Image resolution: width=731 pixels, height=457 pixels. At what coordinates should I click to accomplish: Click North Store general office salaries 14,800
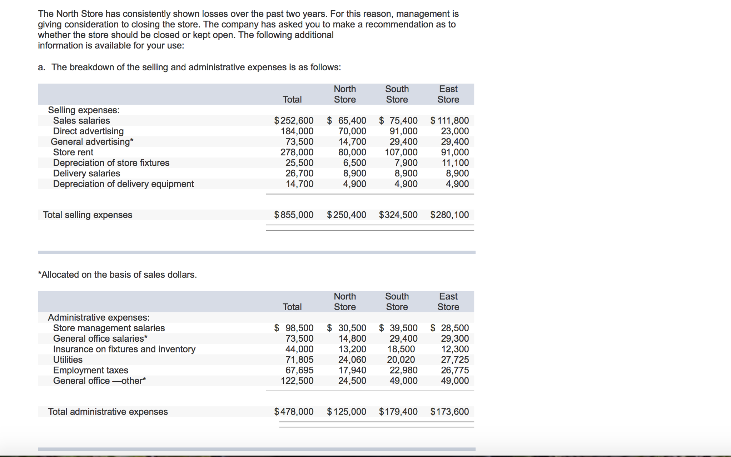pos(352,338)
